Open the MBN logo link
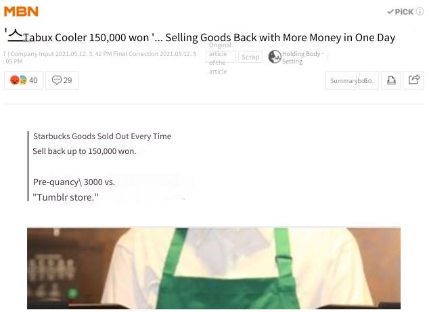Screen dimensions: 429x312 [x=21, y=11]
